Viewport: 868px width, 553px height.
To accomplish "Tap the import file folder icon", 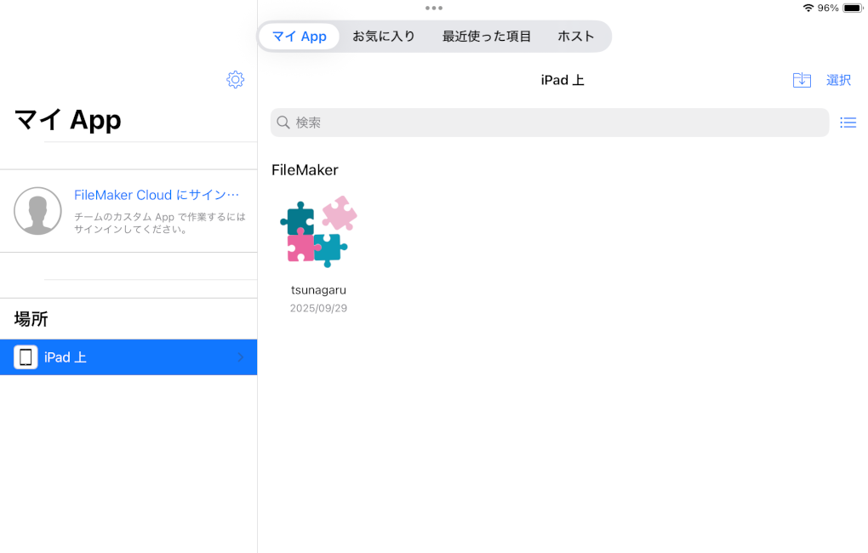I will coord(802,80).
